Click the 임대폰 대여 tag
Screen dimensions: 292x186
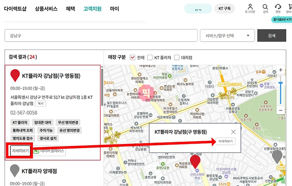pos(43,122)
